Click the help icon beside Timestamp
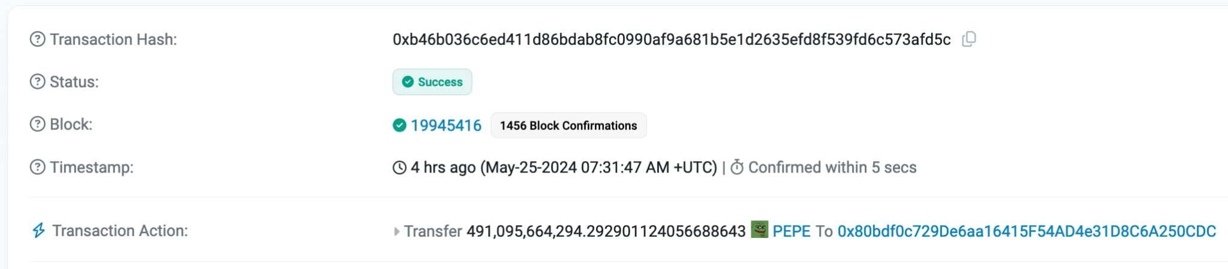Screen dimensions: 1228x269 (37, 167)
